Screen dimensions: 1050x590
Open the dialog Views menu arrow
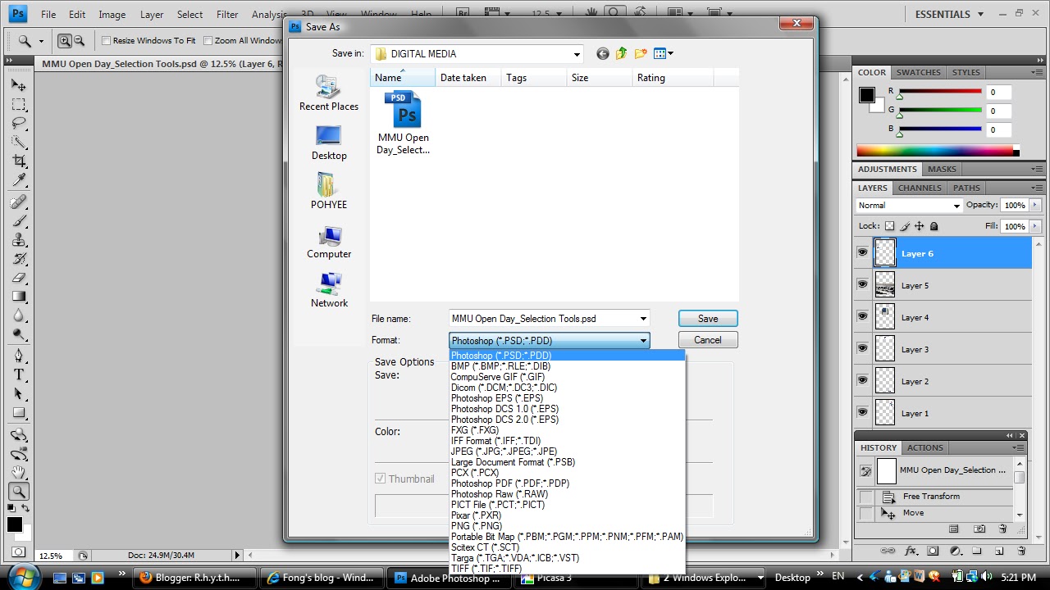(x=671, y=54)
